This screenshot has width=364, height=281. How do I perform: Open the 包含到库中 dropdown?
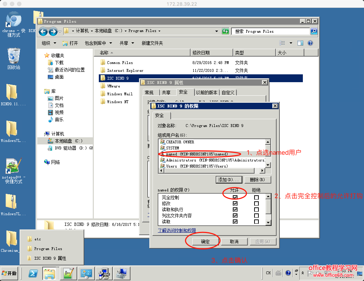click(x=98, y=43)
